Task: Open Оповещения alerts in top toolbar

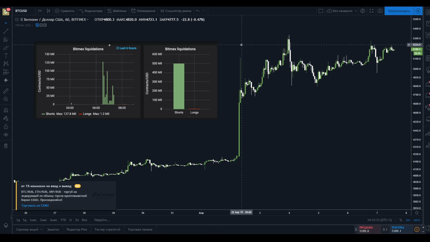Action: coord(143,11)
